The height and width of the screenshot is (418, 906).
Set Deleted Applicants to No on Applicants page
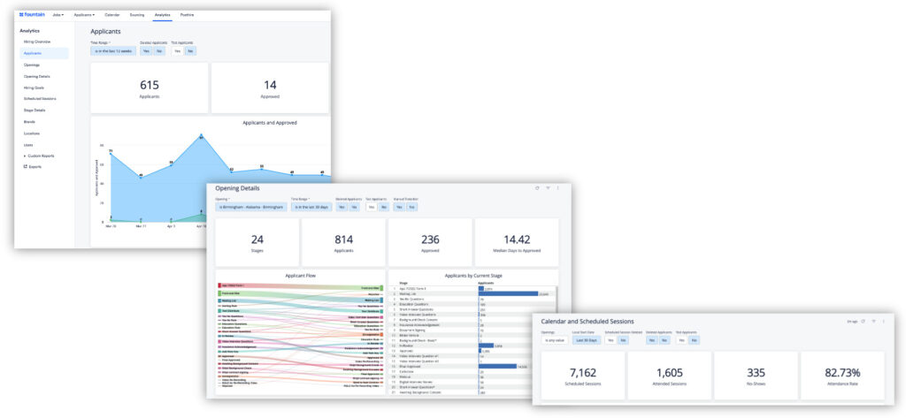coord(158,51)
